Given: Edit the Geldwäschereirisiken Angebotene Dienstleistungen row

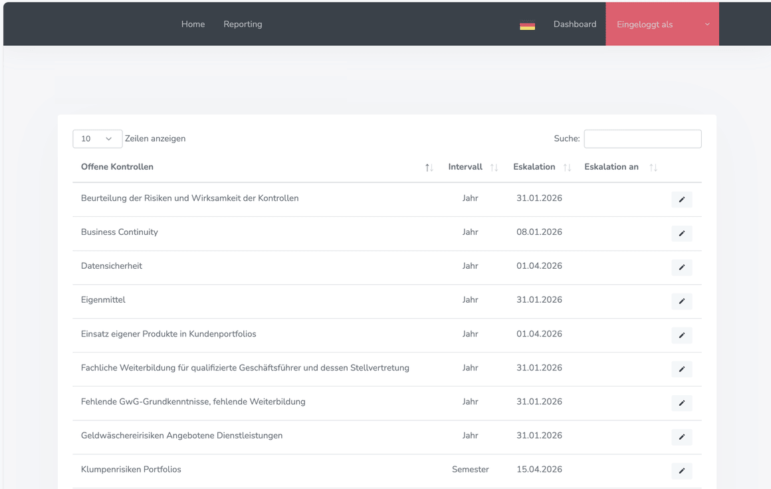Looking at the screenshot, I should (x=681, y=437).
